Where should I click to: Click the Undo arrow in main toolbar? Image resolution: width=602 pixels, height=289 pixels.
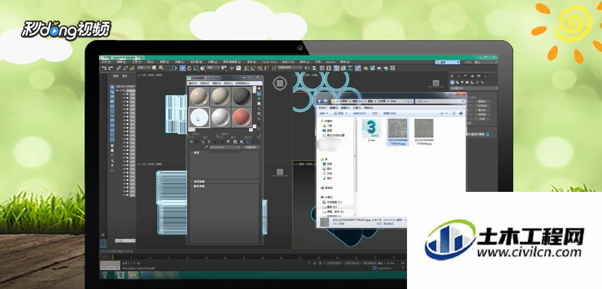click(104, 68)
